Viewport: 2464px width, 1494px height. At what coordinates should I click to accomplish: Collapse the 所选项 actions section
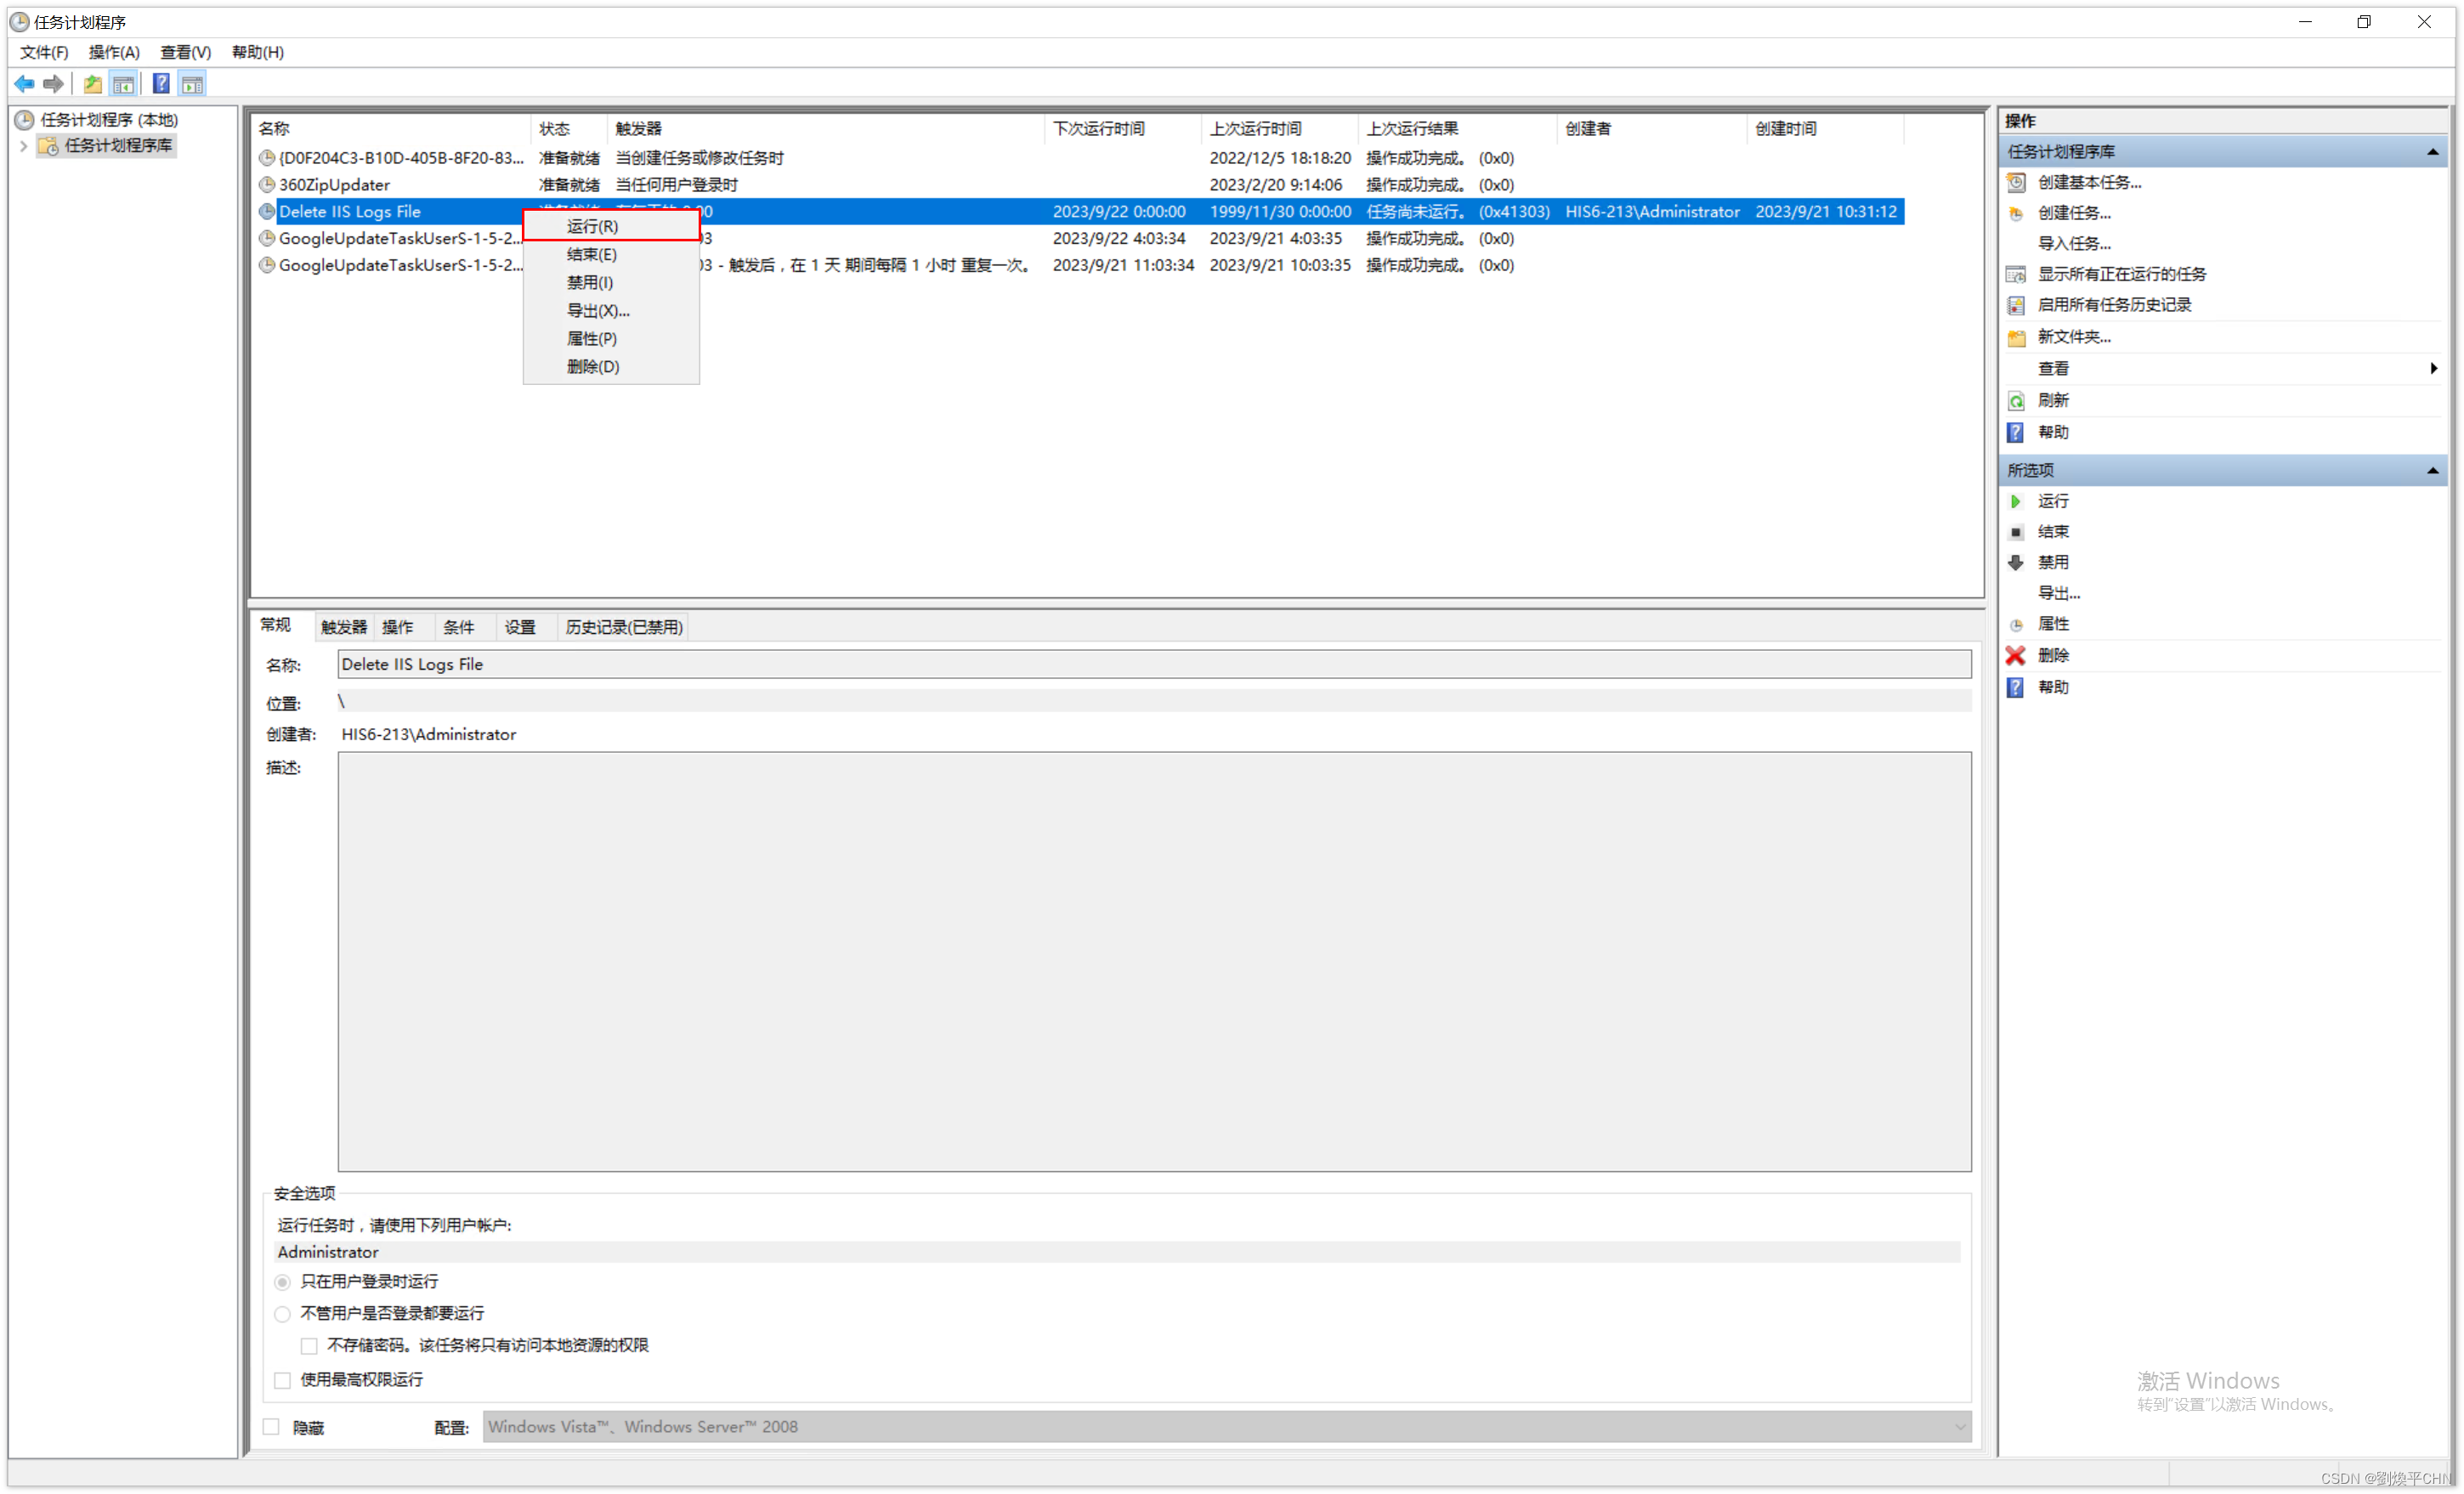tap(2432, 471)
